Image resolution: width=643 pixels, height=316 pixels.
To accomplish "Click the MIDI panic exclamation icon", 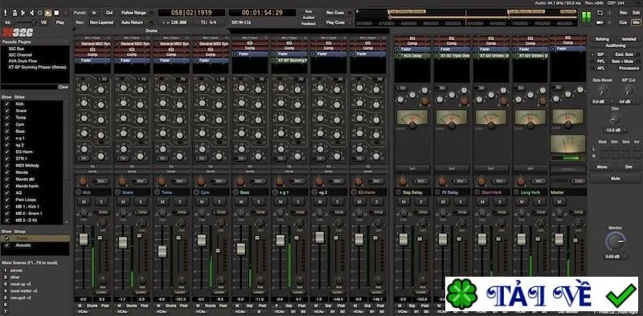I will pyautogui.click(x=6, y=13).
